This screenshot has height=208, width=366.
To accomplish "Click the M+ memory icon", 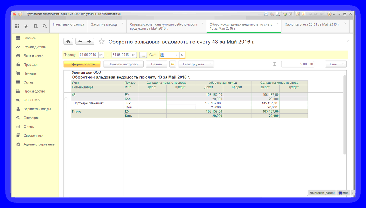I will [316, 14].
